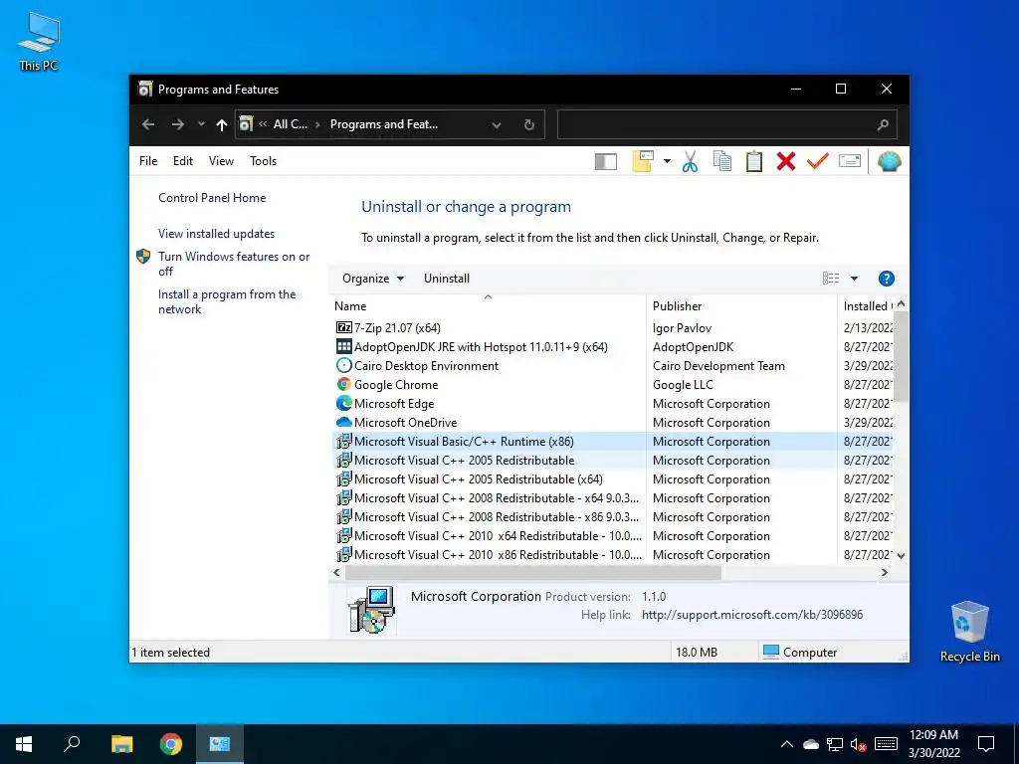Click the red X Delete icon
This screenshot has height=764, width=1019.
point(786,161)
